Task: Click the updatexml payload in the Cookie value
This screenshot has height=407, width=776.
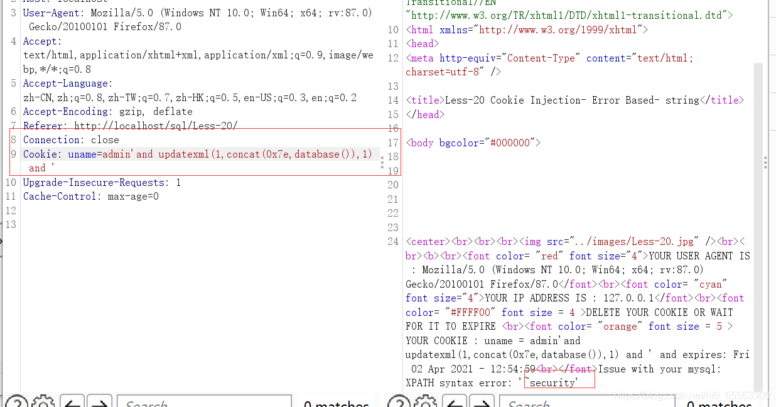Action: click(265, 154)
